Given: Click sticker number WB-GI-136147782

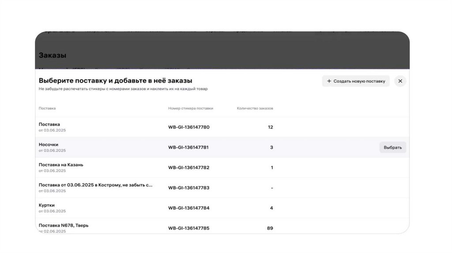Looking at the screenshot, I should click(x=188, y=167).
